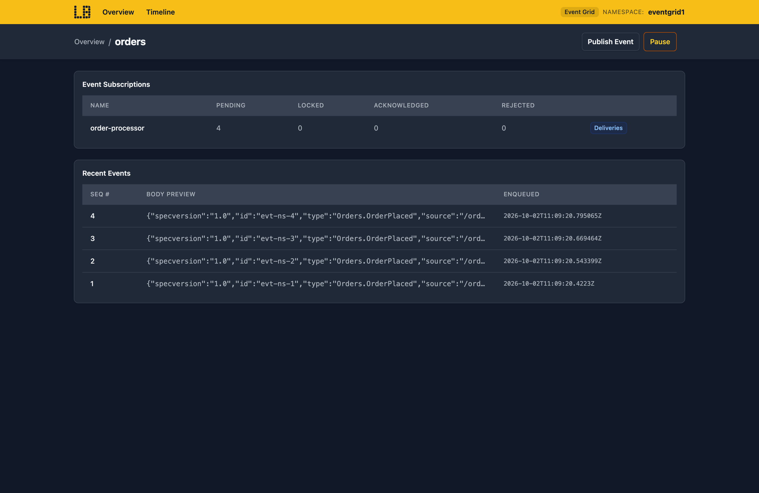Viewport: 759px width, 493px height.
Task: Click enqueued time ending 20.669464Z
Action: click(x=553, y=238)
